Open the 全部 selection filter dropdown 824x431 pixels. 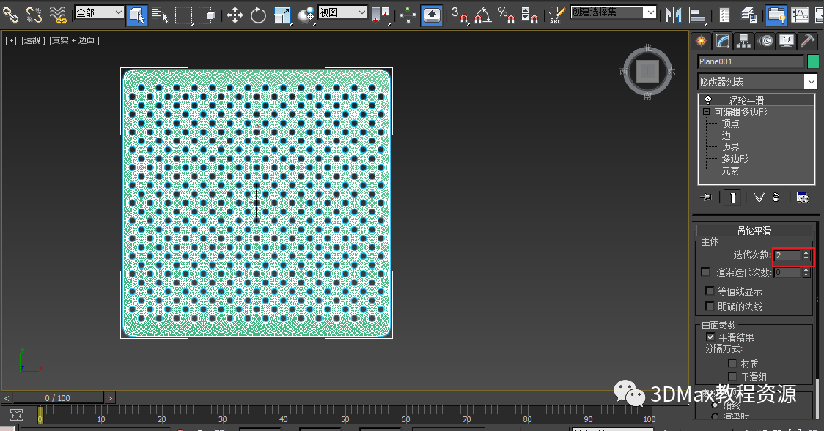point(99,12)
